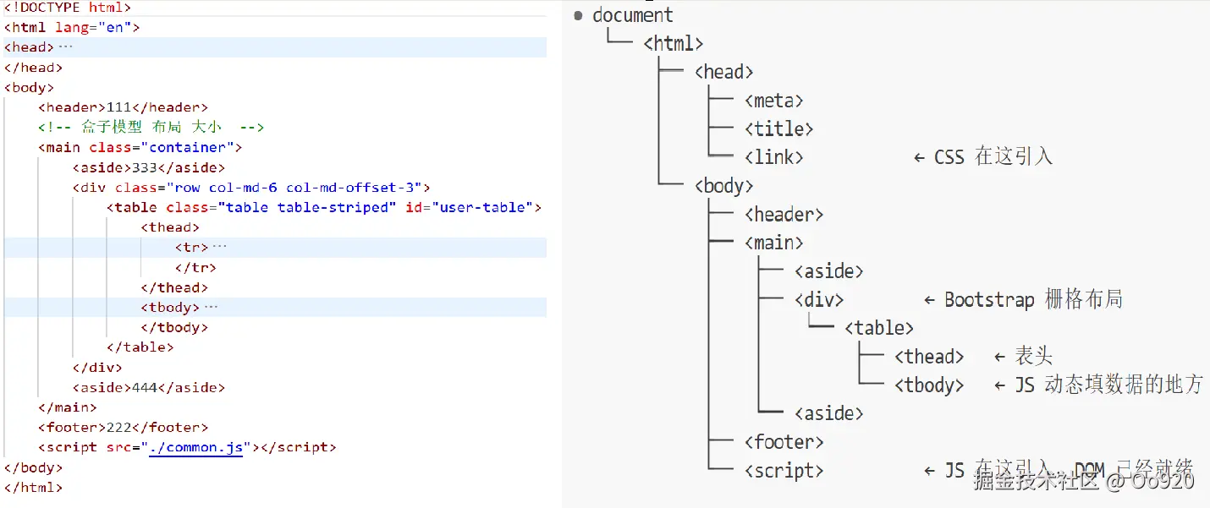Select the <thead> node in the tree diagram
This screenshot has width=1210, height=508.
(929, 357)
